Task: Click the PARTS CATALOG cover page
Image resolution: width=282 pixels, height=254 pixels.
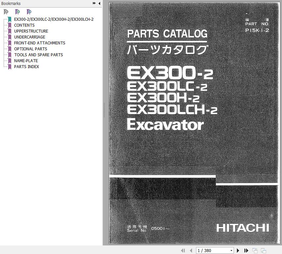Action: tap(194, 123)
